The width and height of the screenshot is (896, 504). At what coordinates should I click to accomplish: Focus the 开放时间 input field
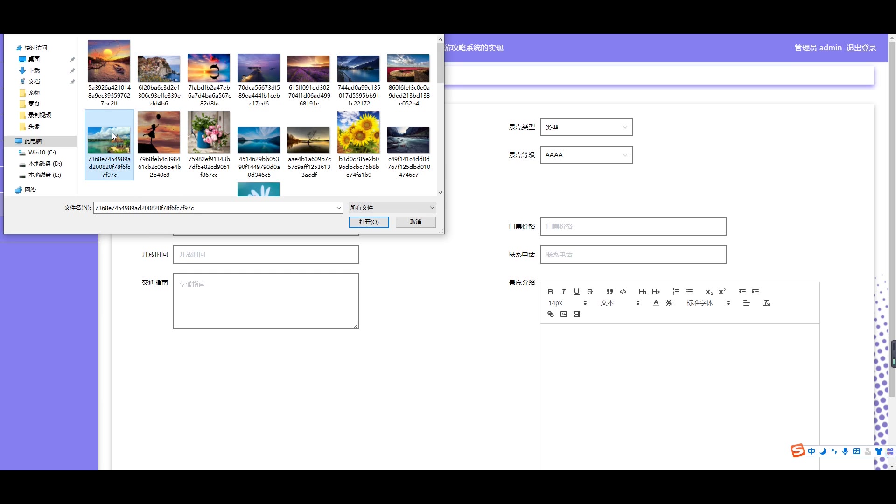pos(266,254)
